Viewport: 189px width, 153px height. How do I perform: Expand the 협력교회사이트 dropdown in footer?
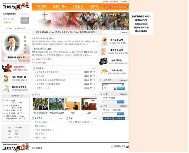(120, 146)
